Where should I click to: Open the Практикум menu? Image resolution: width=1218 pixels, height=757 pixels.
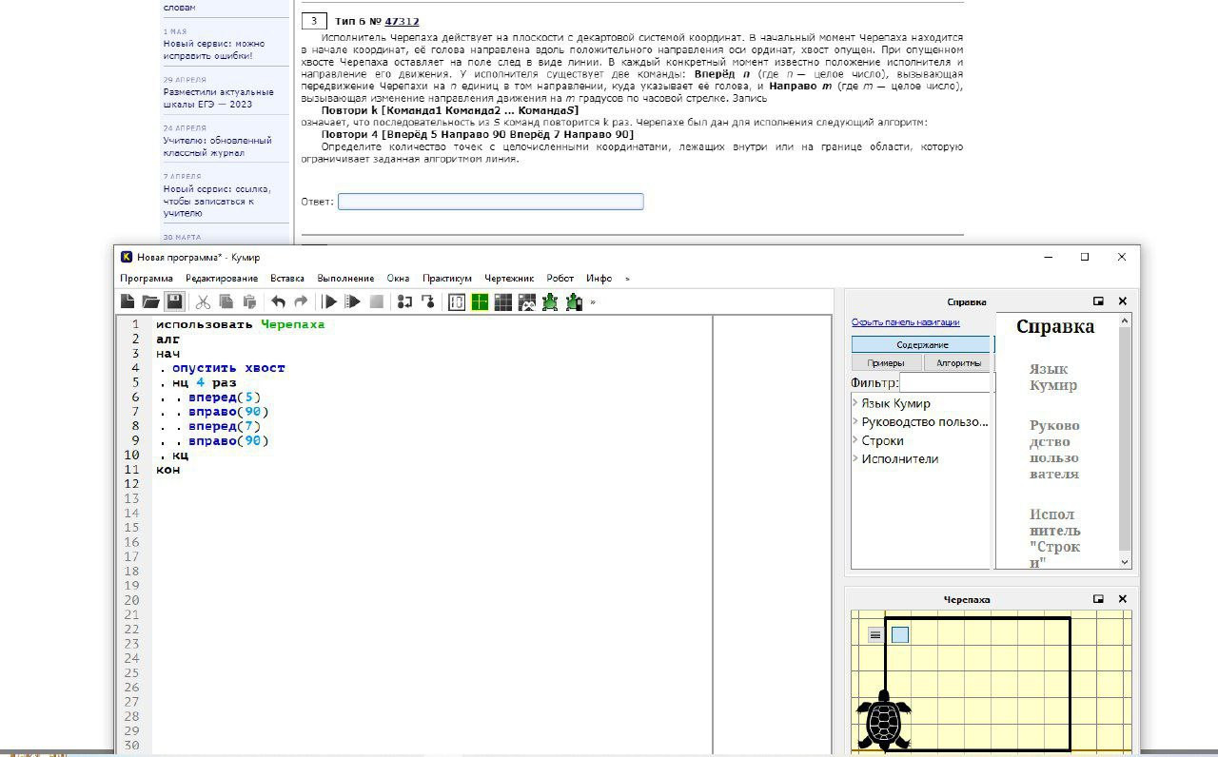pyautogui.click(x=447, y=279)
